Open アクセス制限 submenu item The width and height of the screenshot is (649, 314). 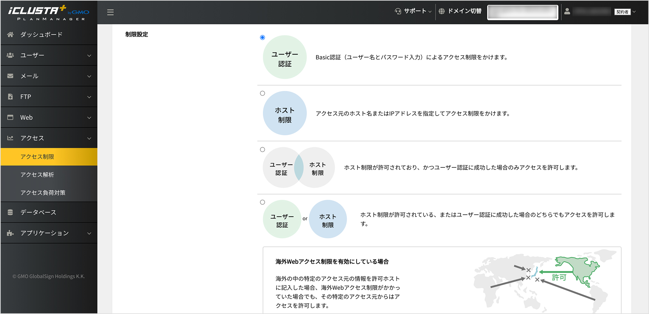pos(49,157)
